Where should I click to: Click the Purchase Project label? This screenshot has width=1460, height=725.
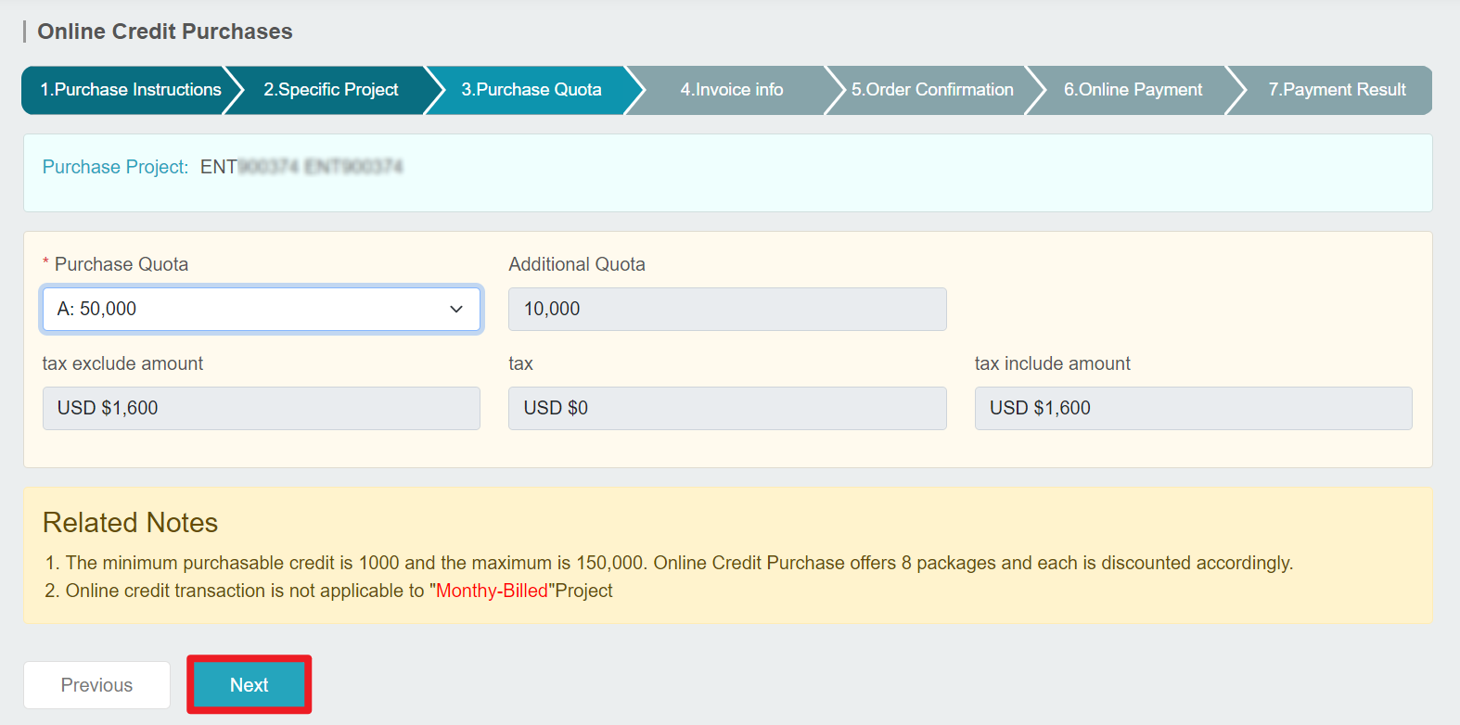pos(115,167)
